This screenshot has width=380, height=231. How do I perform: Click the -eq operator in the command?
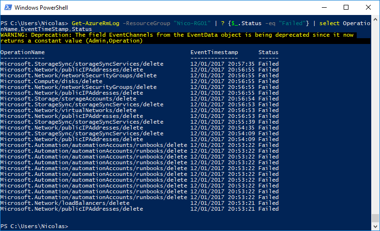(270, 23)
